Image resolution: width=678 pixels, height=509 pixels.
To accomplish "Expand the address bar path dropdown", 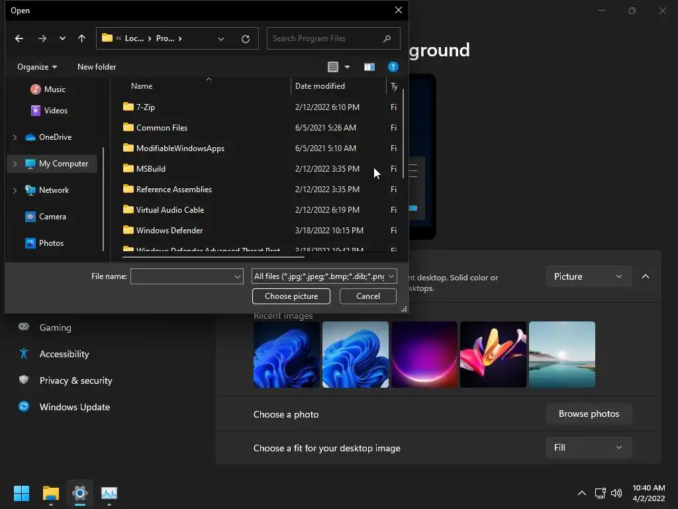I will click(x=221, y=38).
